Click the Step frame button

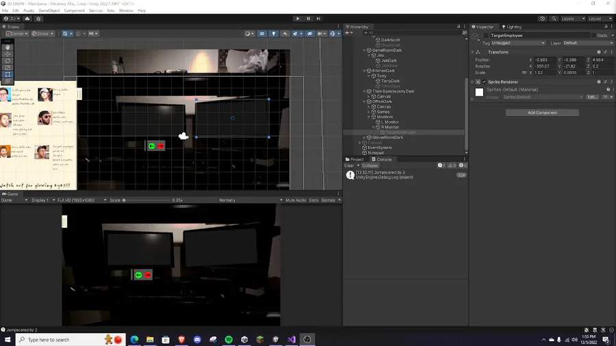318,18
